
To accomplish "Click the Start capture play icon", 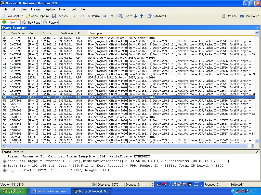I will pos(75,16).
